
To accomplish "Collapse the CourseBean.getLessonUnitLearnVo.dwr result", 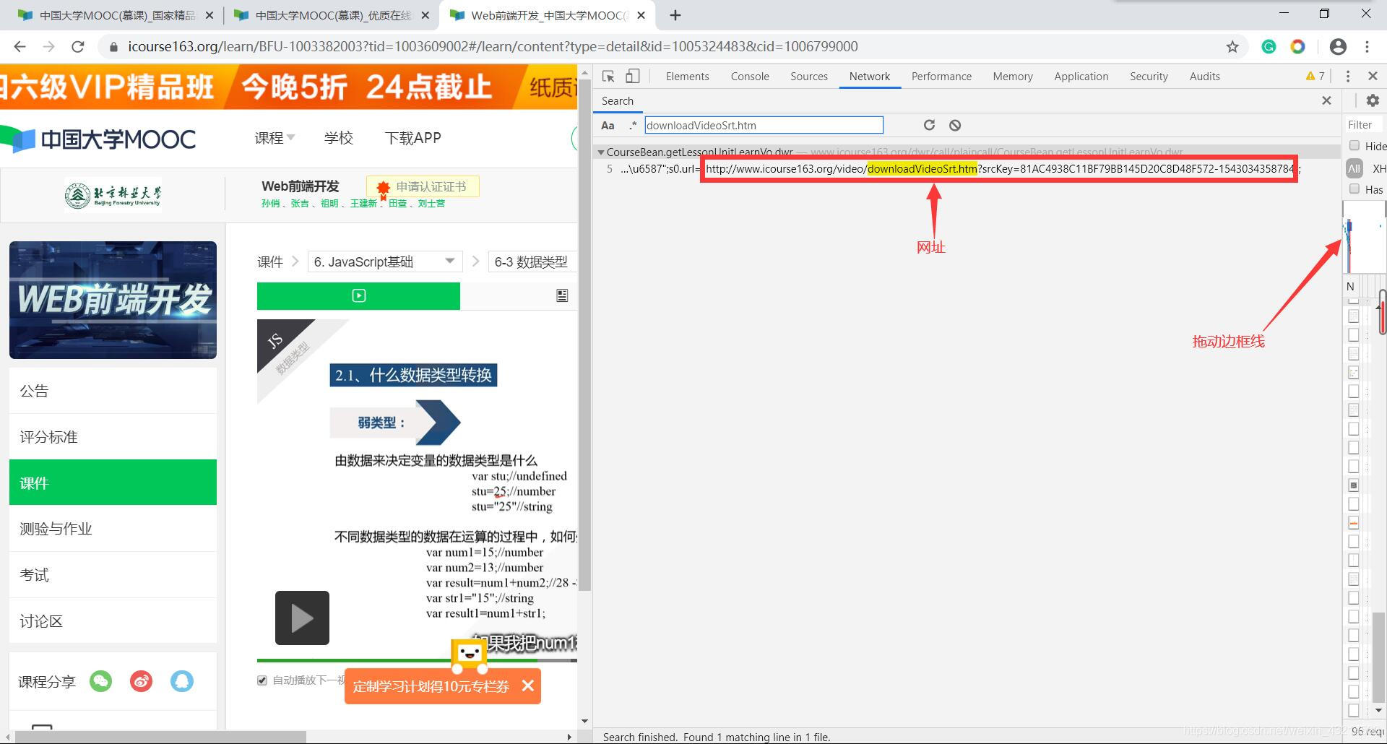I will pyautogui.click(x=600, y=152).
